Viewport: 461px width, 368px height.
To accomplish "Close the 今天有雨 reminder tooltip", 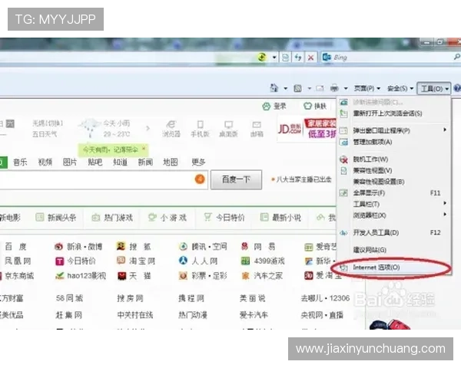I will 144,149.
